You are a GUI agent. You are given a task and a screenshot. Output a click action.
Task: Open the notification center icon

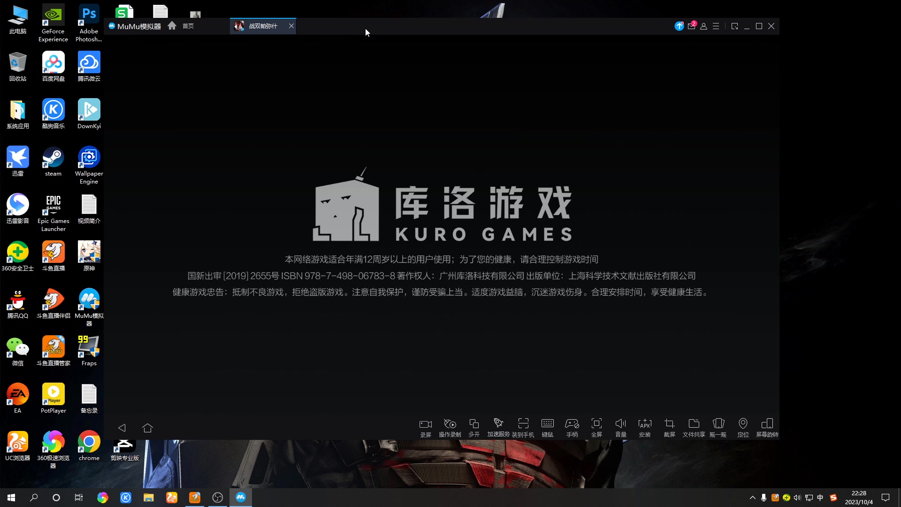886,498
